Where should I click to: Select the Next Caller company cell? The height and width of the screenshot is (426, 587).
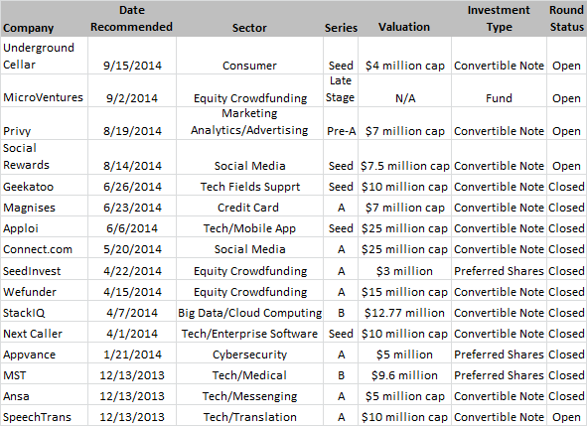click(x=44, y=334)
